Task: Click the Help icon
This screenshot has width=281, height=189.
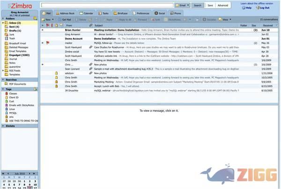Action: click(x=243, y=8)
